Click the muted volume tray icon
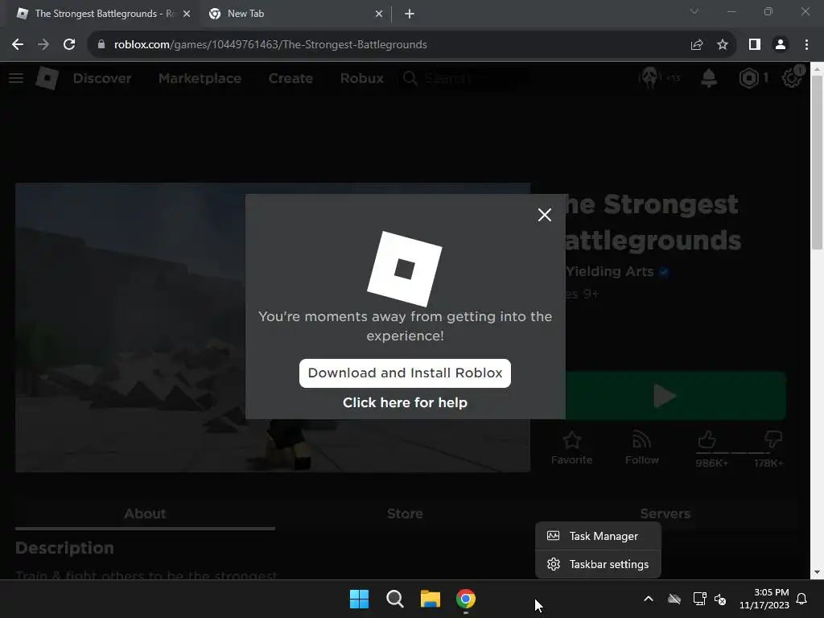The height and width of the screenshot is (618, 824). click(720, 599)
